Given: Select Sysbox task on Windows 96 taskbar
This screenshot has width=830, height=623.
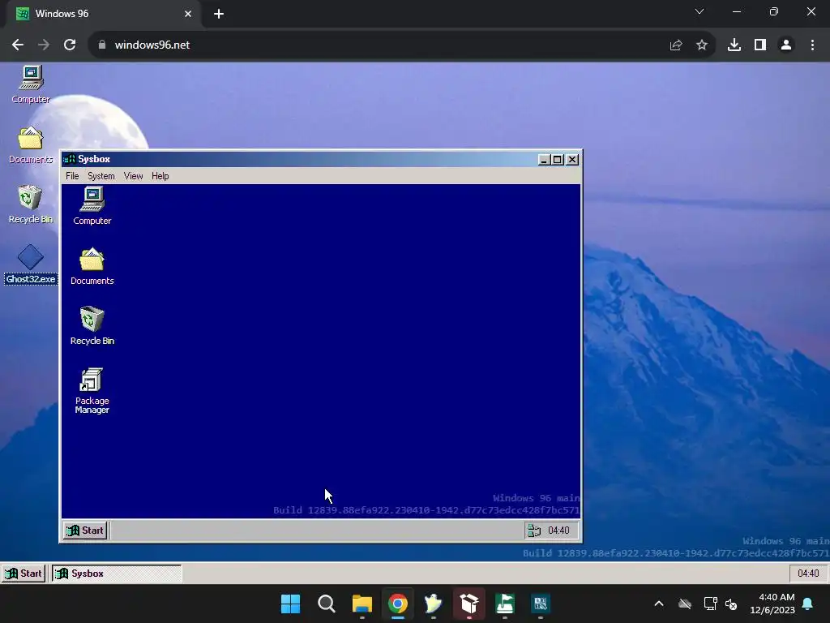Looking at the screenshot, I should click(117, 574).
